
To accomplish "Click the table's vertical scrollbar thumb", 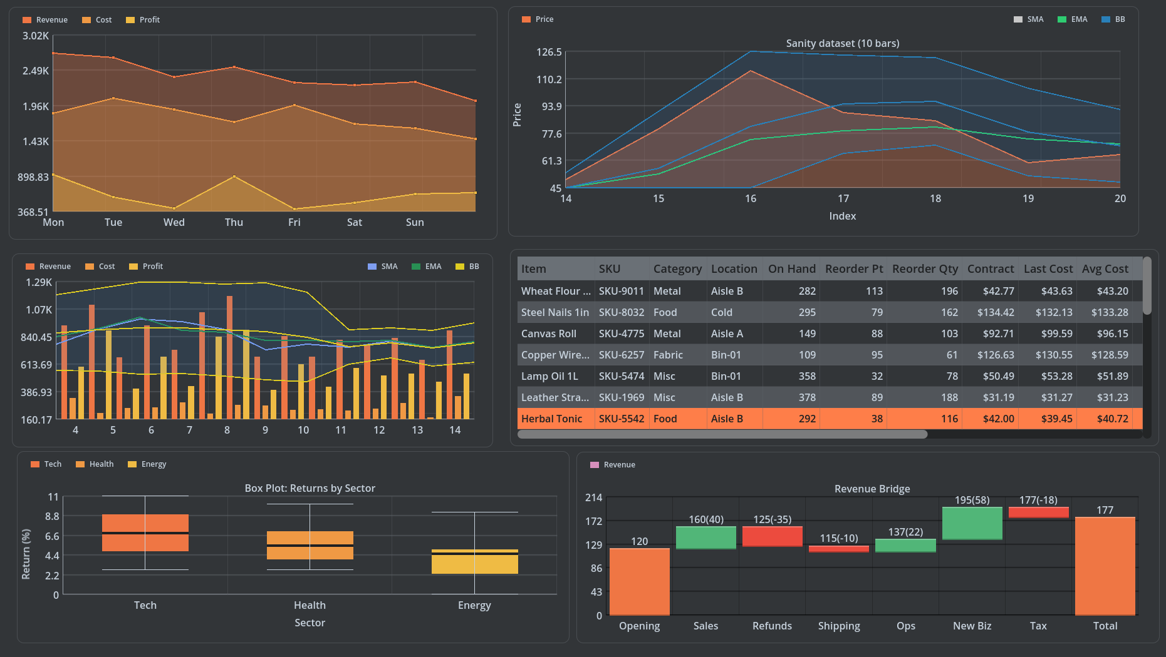I will (1147, 285).
